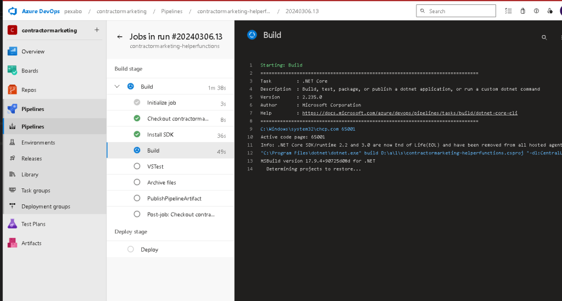This screenshot has height=301, width=562.
Task: Select the Pipelines hub icon
Action: (x=12, y=109)
